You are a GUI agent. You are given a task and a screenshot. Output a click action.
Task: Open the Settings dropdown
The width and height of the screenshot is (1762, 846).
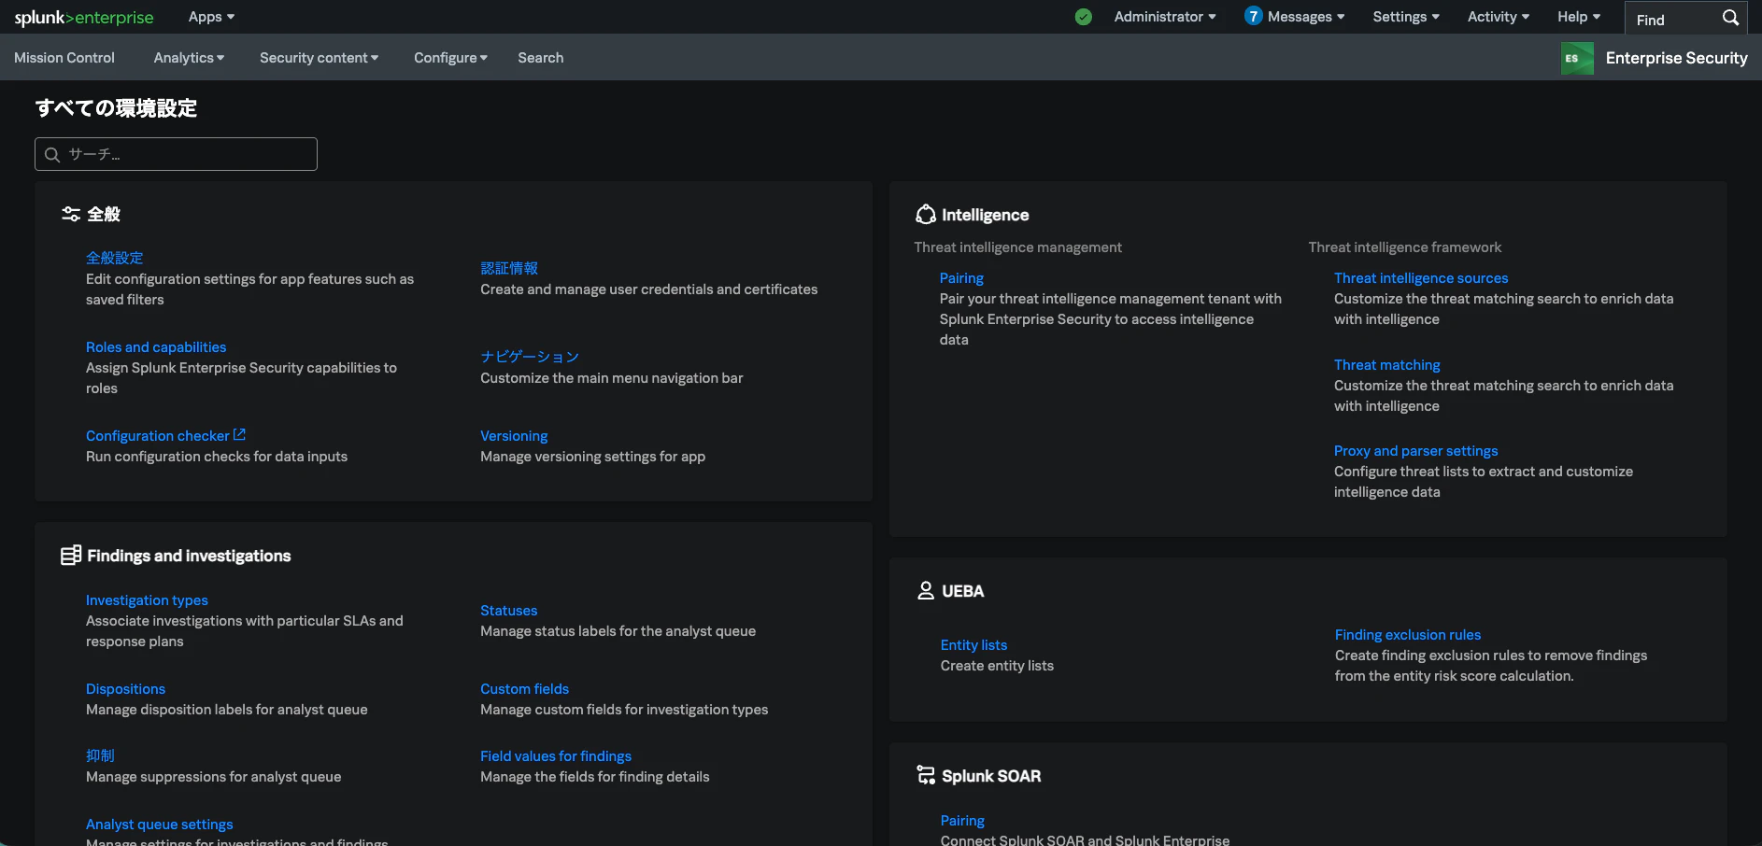click(x=1406, y=17)
